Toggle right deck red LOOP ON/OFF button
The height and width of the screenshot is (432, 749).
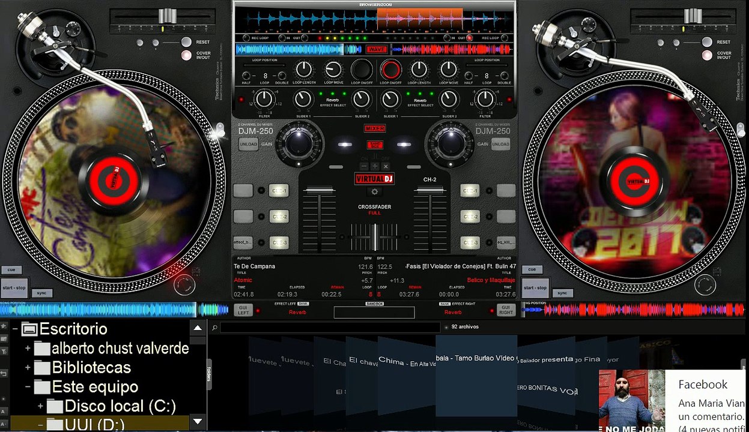(390, 70)
